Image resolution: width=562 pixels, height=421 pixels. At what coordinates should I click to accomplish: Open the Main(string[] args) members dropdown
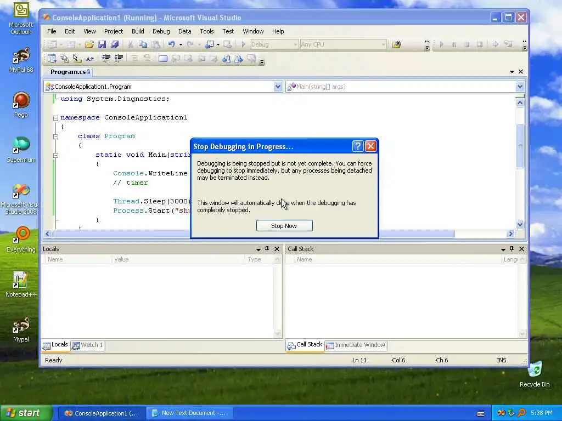coord(520,87)
